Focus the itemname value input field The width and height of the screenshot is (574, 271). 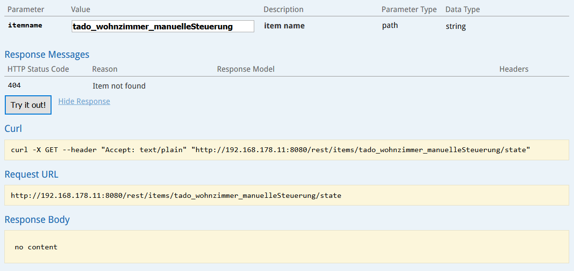[163, 26]
